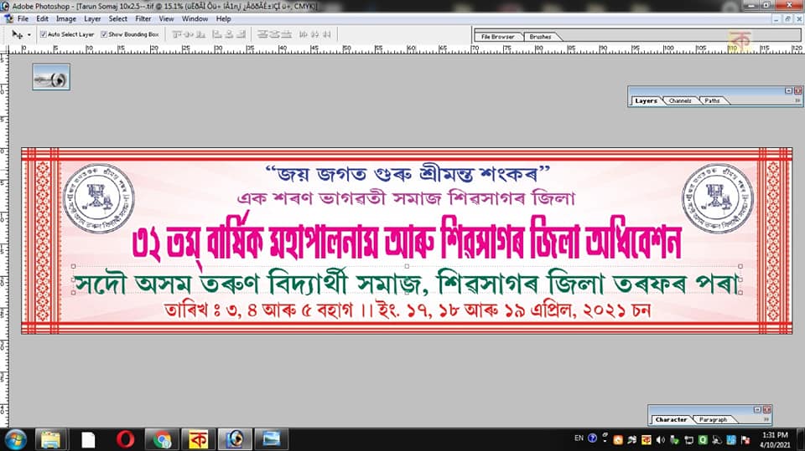The image size is (805, 451).
Task: Launch Opera browser from the taskbar
Action: pyautogui.click(x=125, y=440)
